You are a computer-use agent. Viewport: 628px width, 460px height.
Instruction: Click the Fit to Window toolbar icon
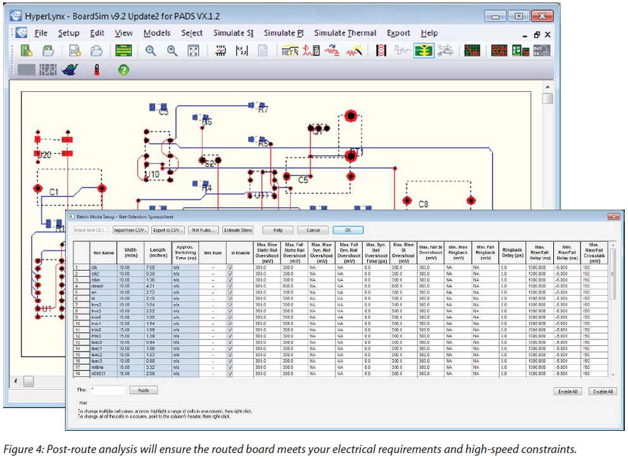(x=194, y=51)
